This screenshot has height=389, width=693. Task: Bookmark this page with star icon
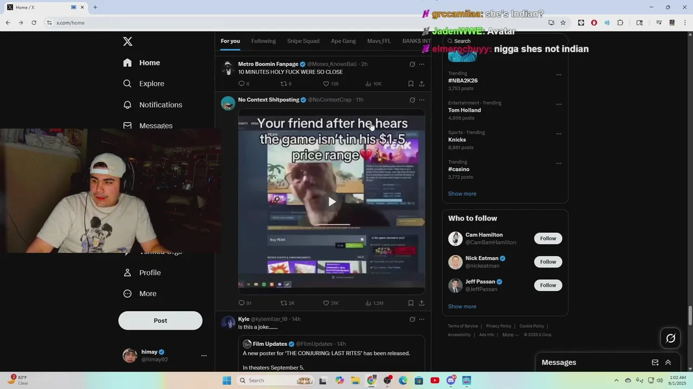pos(563,23)
